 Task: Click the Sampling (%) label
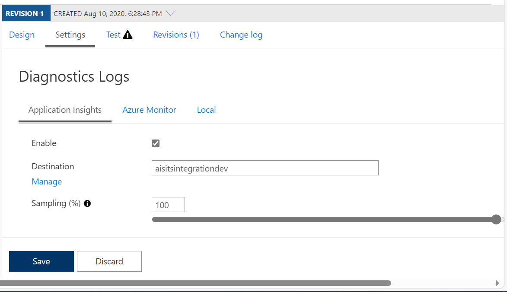tap(56, 203)
